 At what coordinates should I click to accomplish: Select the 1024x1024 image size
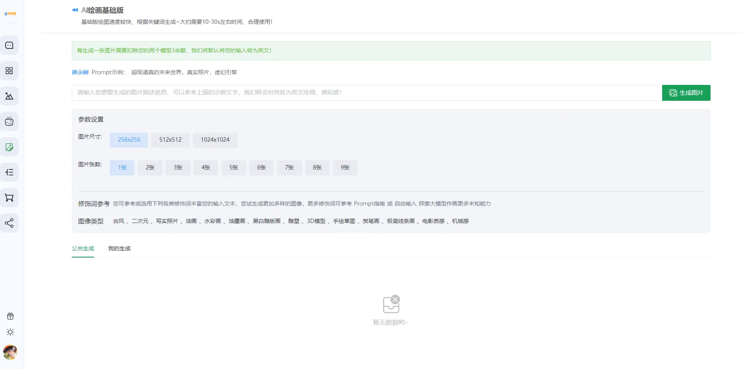215,140
